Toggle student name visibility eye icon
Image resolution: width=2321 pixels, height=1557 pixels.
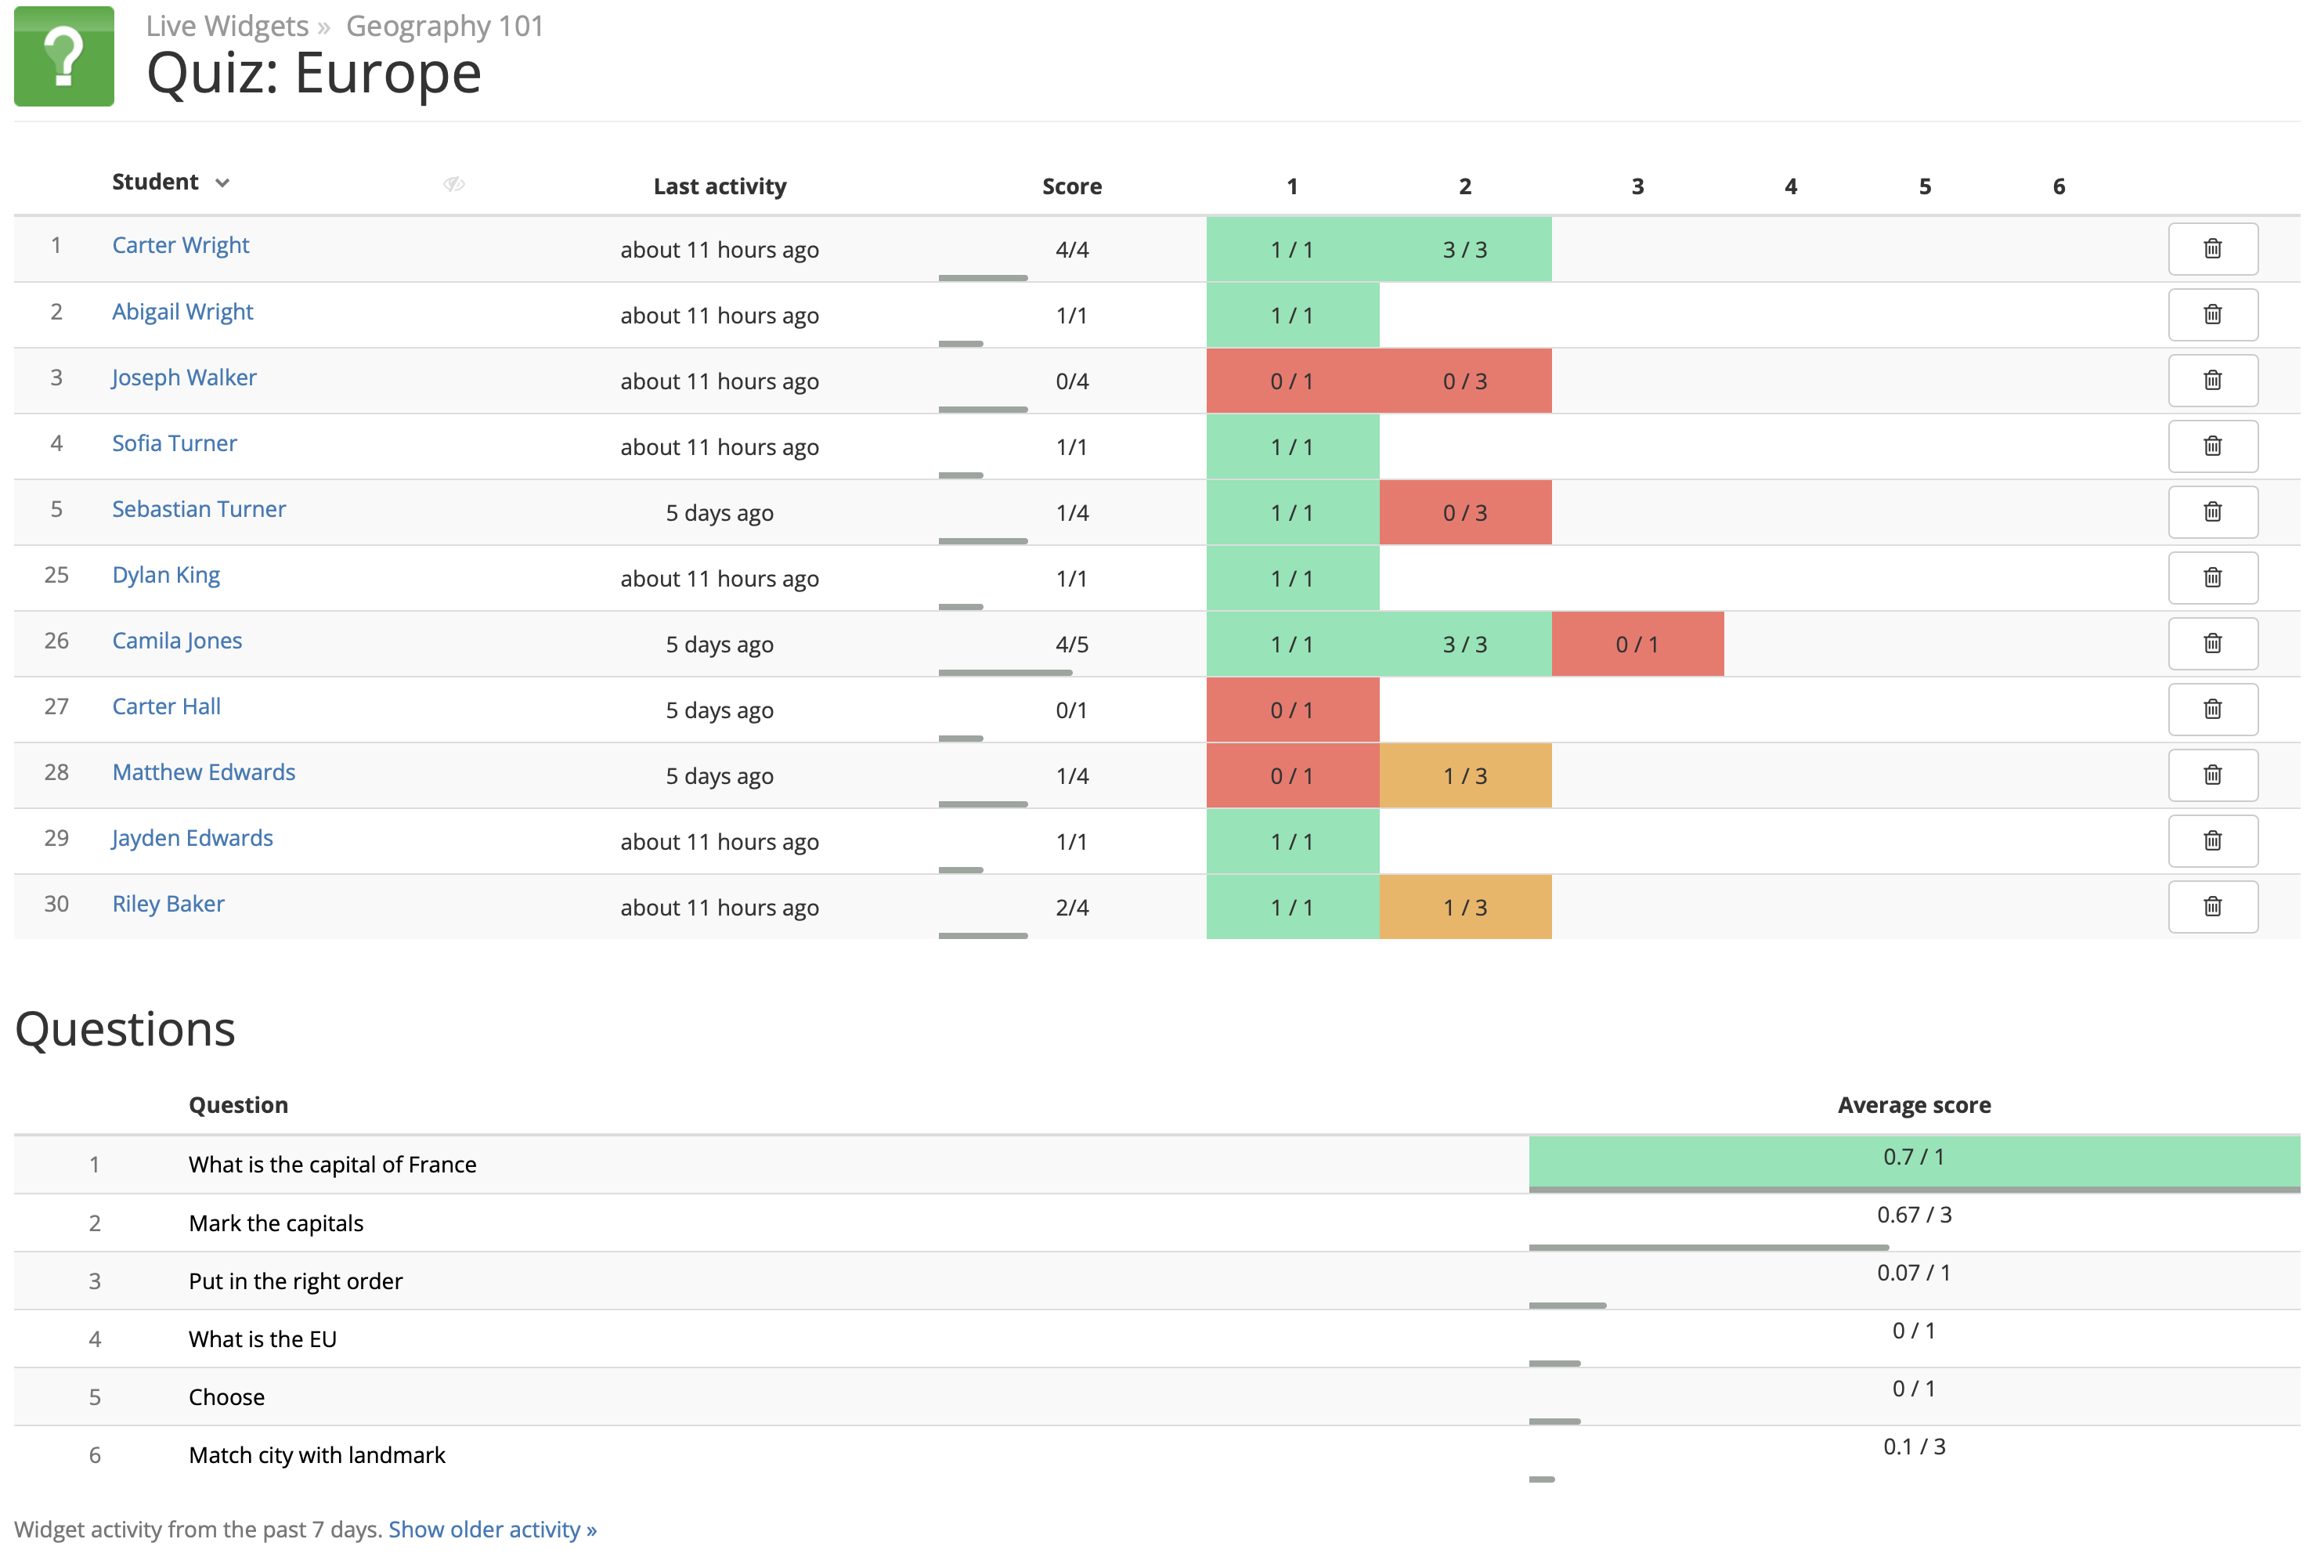[x=453, y=184]
